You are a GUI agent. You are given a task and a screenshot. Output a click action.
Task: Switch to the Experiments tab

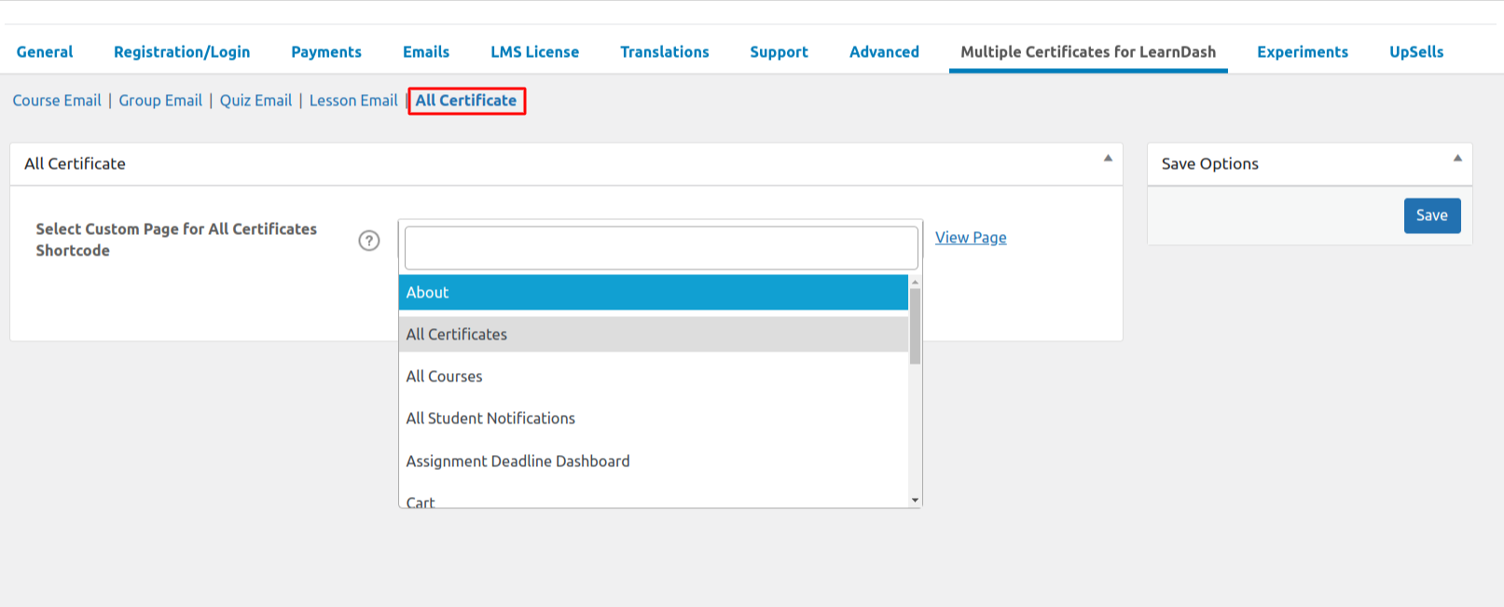coord(1302,52)
